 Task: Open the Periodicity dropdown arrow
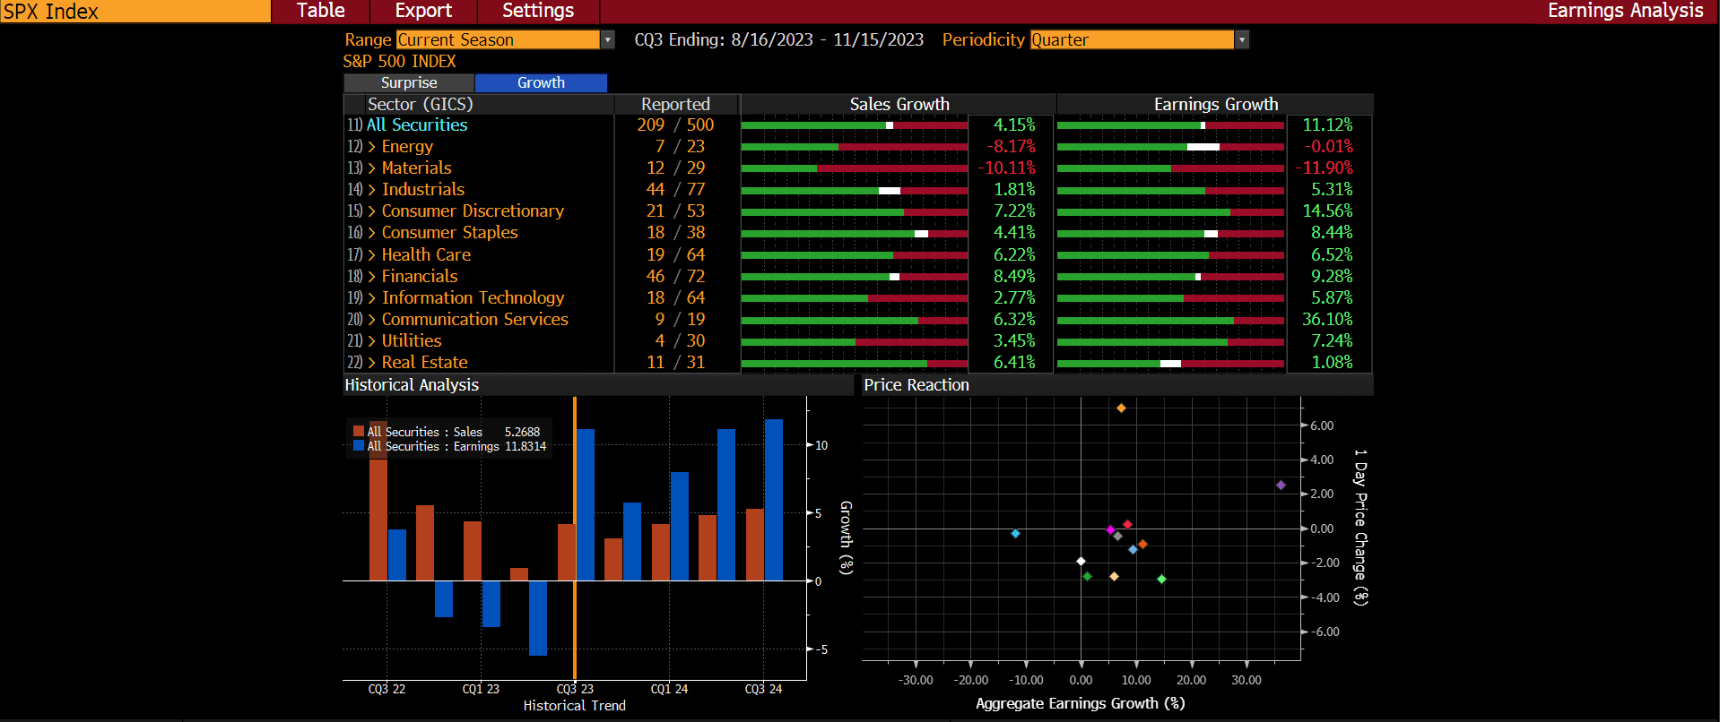click(x=1242, y=39)
